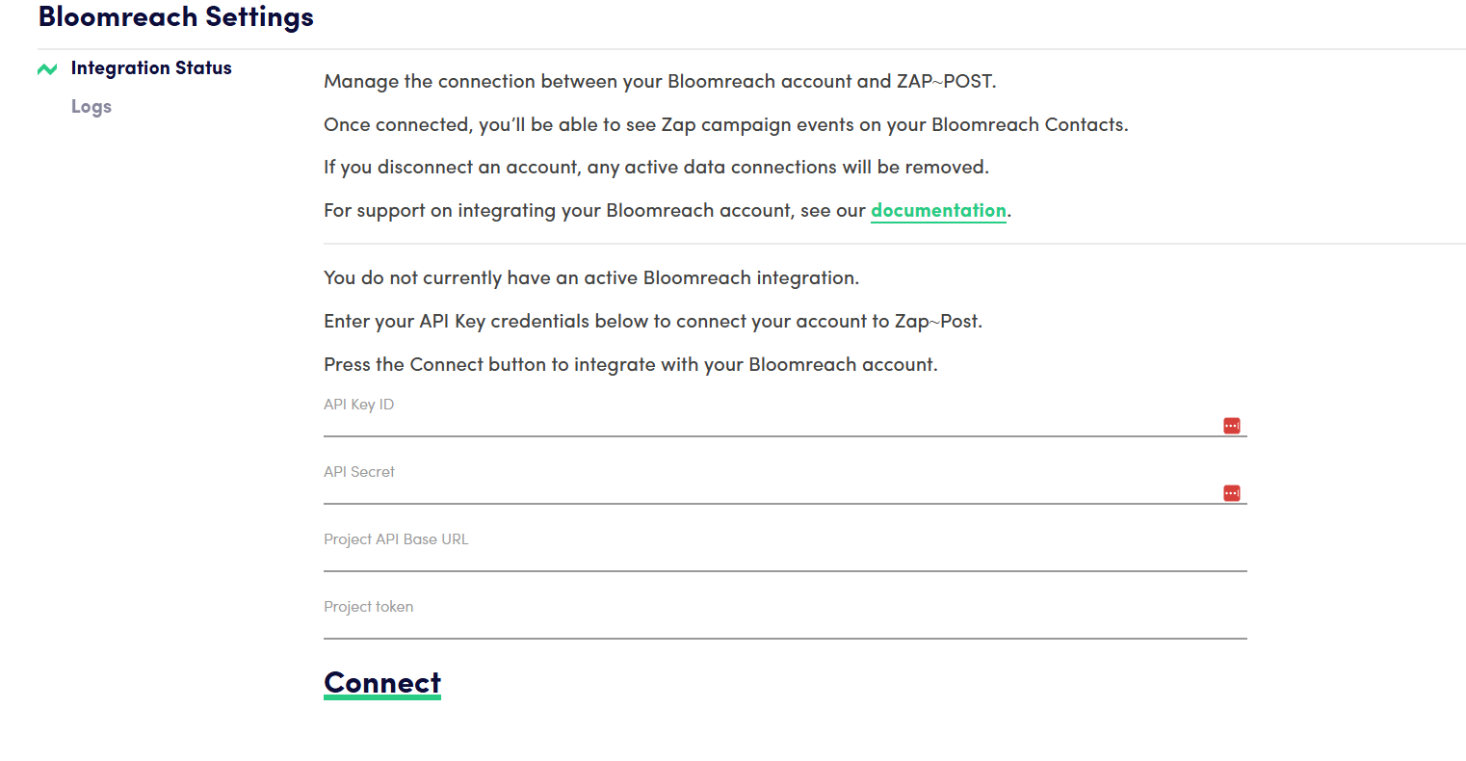Click the Project token placeholder label
Image resolution: width=1466 pixels, height=761 pixels.
tap(369, 606)
